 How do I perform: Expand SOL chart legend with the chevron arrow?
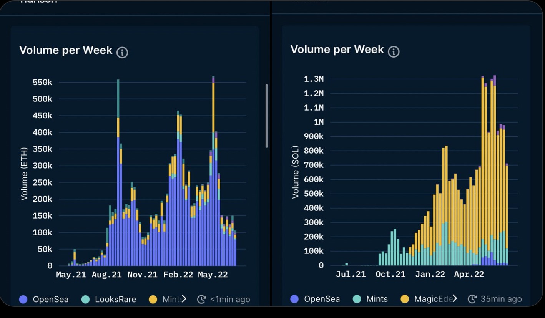tap(455, 299)
